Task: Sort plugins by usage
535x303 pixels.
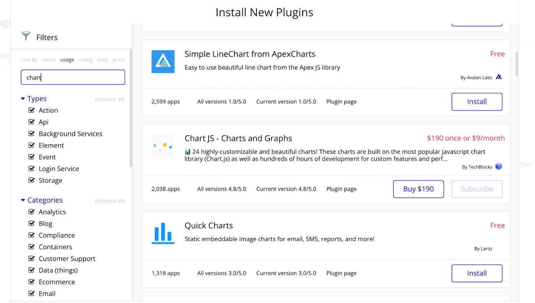Action: pyautogui.click(x=67, y=60)
